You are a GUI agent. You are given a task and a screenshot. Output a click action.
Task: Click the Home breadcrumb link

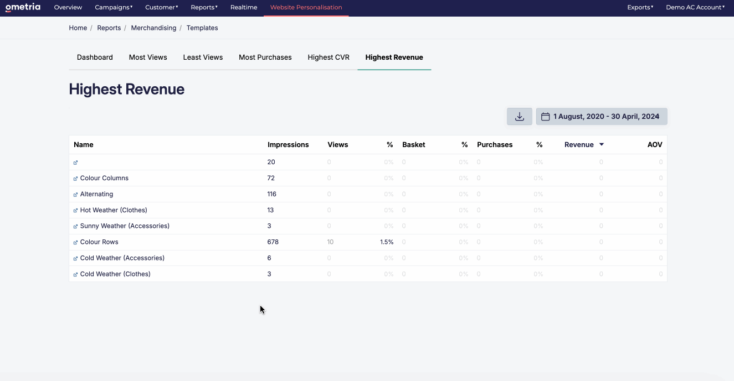coord(78,28)
